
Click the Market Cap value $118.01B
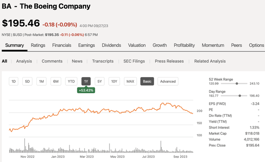[252, 133]
